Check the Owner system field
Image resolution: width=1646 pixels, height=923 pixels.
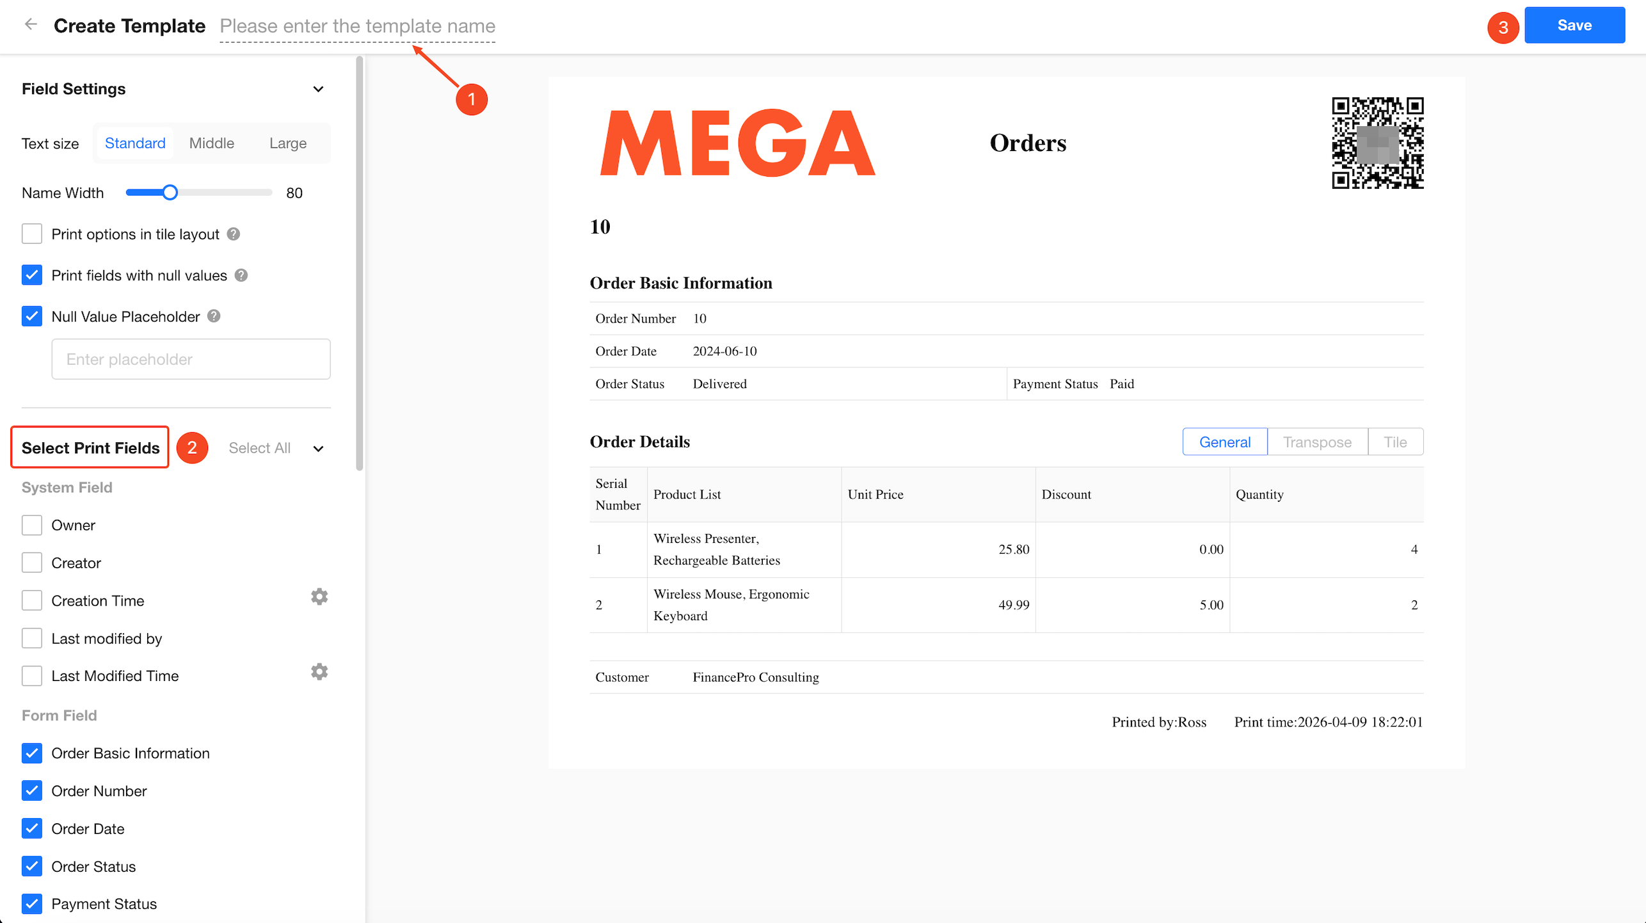coord(32,526)
